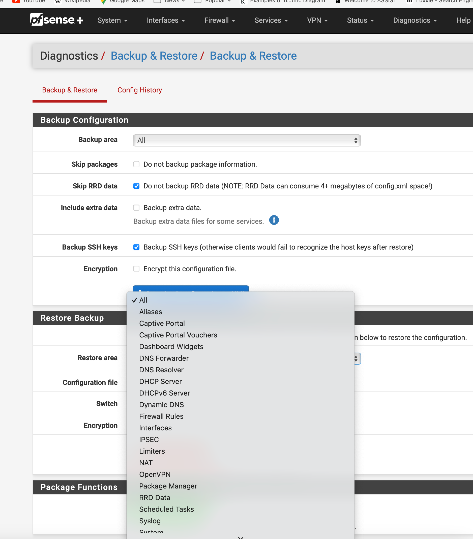Open Examples of Diagram bookmark
473x539 pixels.
[282, 1]
